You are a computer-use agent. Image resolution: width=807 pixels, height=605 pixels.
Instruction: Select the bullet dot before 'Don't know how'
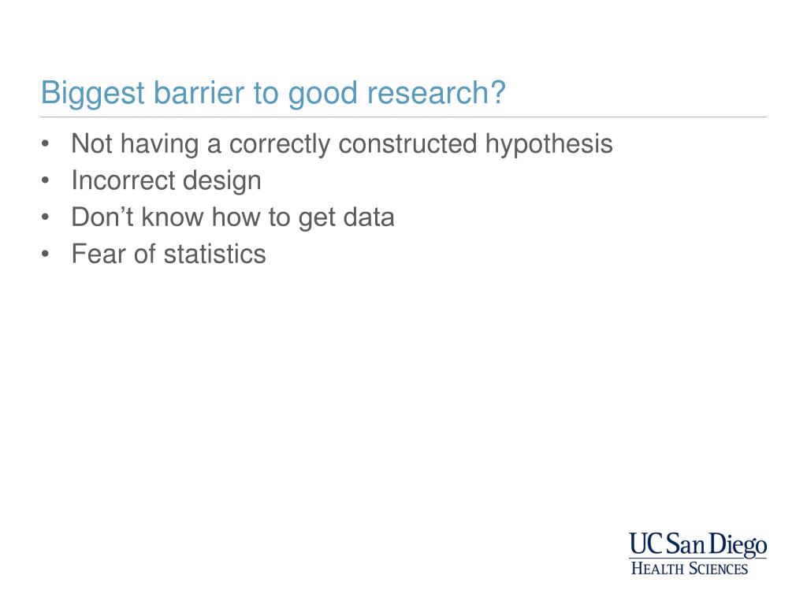45,217
